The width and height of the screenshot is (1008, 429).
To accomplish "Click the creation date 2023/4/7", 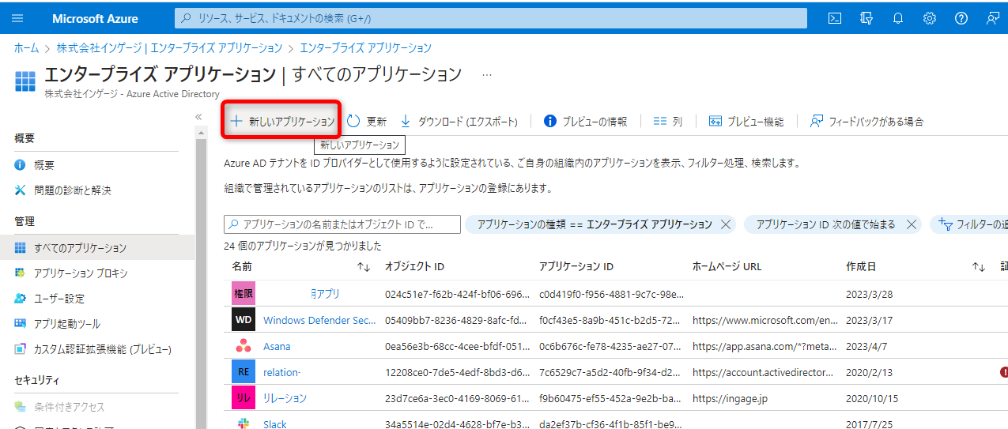I will pyautogui.click(x=866, y=346).
